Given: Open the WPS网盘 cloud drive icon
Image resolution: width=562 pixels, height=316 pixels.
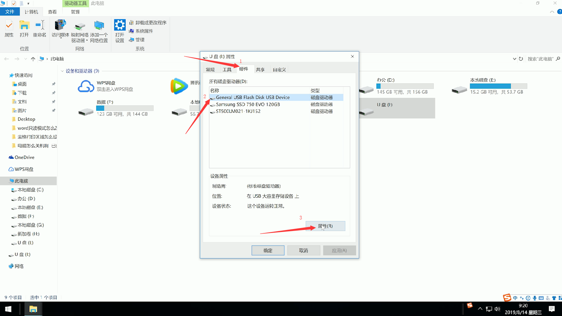Looking at the screenshot, I should click(86, 86).
